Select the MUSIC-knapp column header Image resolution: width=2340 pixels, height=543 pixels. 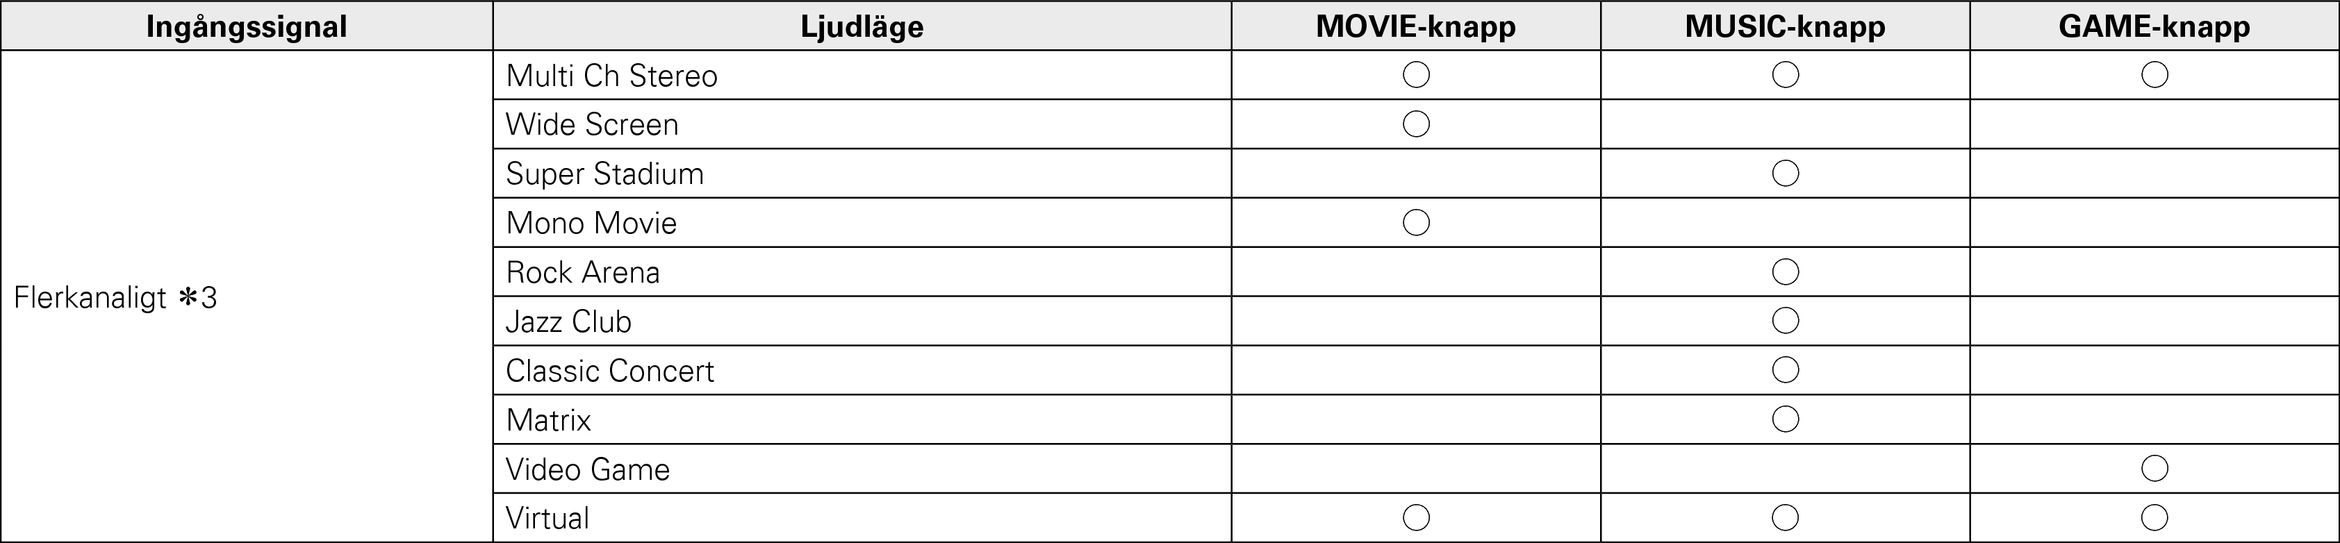[1785, 26]
